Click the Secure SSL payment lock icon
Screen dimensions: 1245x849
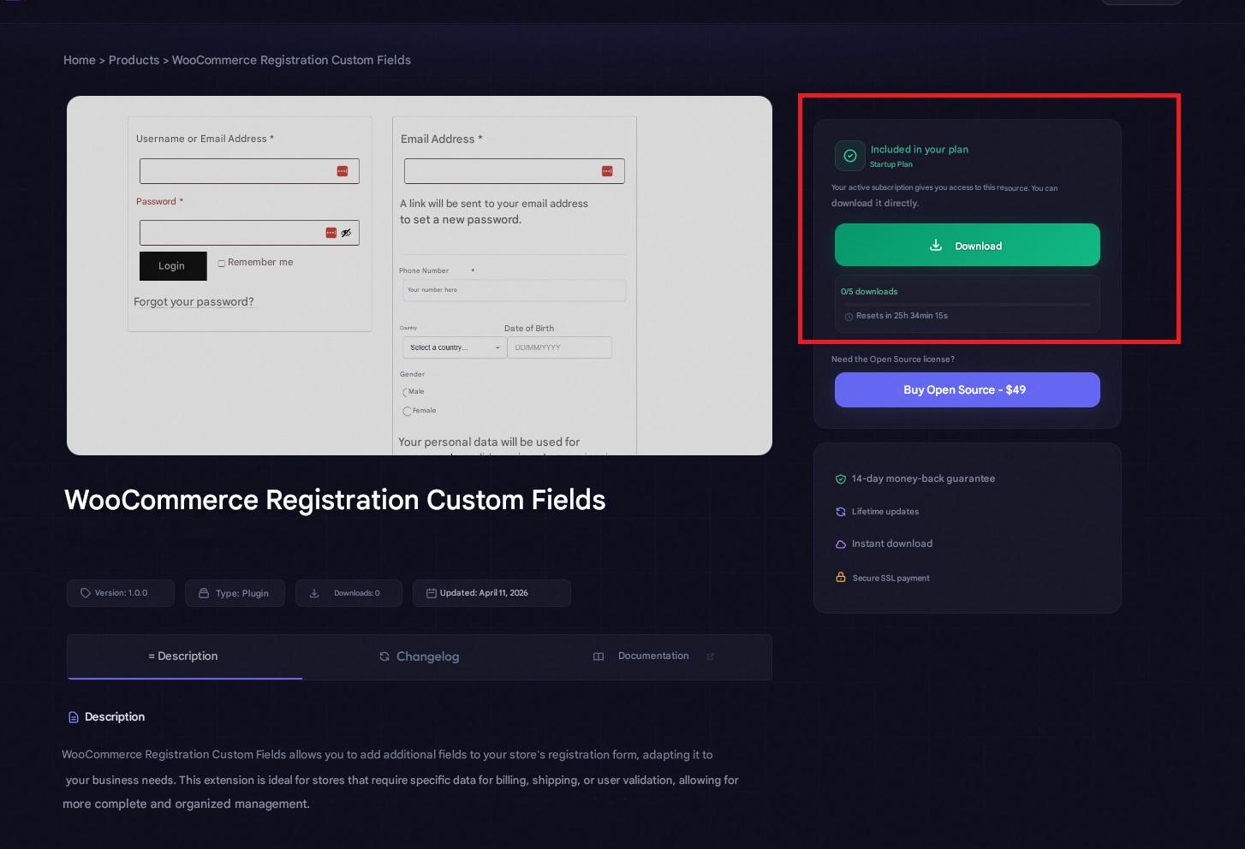(x=841, y=578)
